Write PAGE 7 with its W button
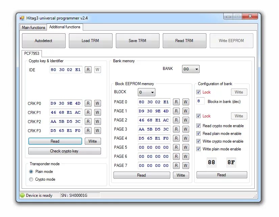Screen dimensions: 279x217 point(185,166)
